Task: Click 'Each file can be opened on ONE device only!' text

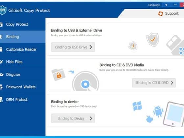Action: click(74, 106)
